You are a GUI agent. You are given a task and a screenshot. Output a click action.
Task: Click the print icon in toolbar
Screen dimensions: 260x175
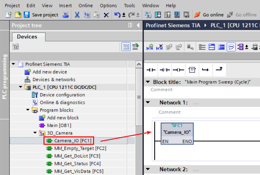coord(65,15)
